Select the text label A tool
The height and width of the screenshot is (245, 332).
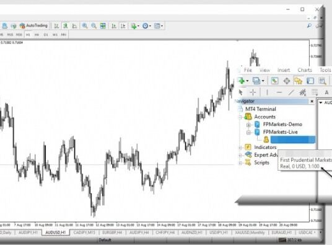click(x=326, y=92)
